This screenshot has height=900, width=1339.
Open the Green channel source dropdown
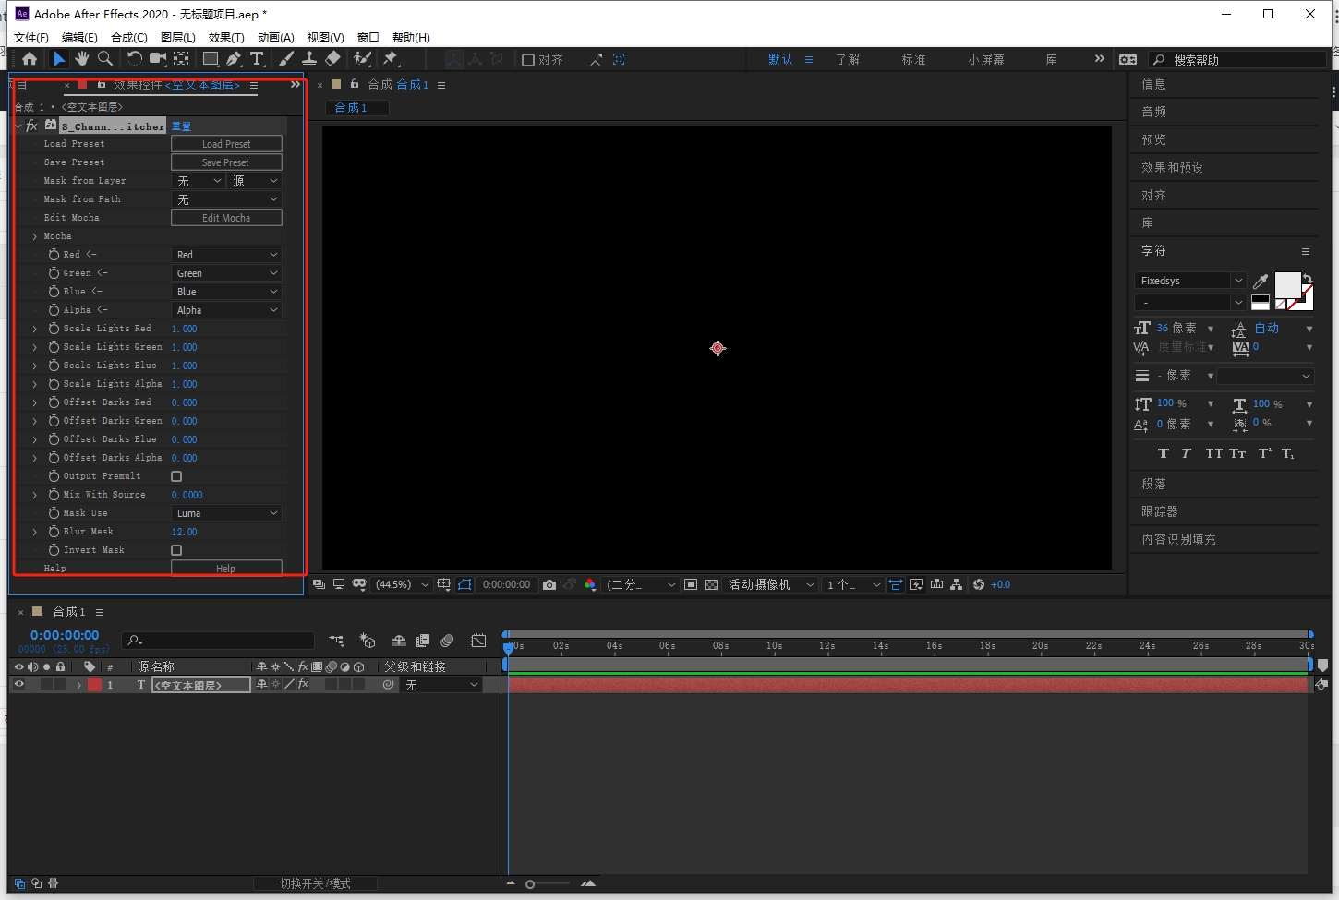coord(226,273)
